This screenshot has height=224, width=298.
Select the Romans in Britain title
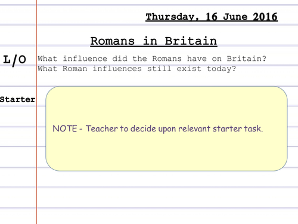tap(154, 41)
